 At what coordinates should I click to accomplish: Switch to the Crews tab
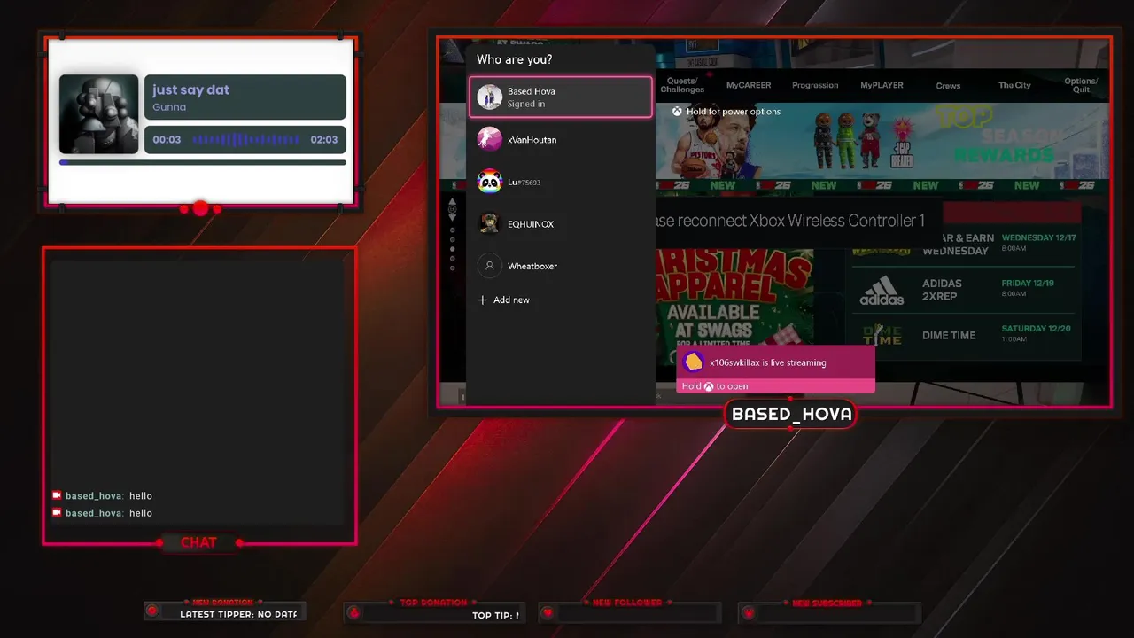[x=948, y=86]
